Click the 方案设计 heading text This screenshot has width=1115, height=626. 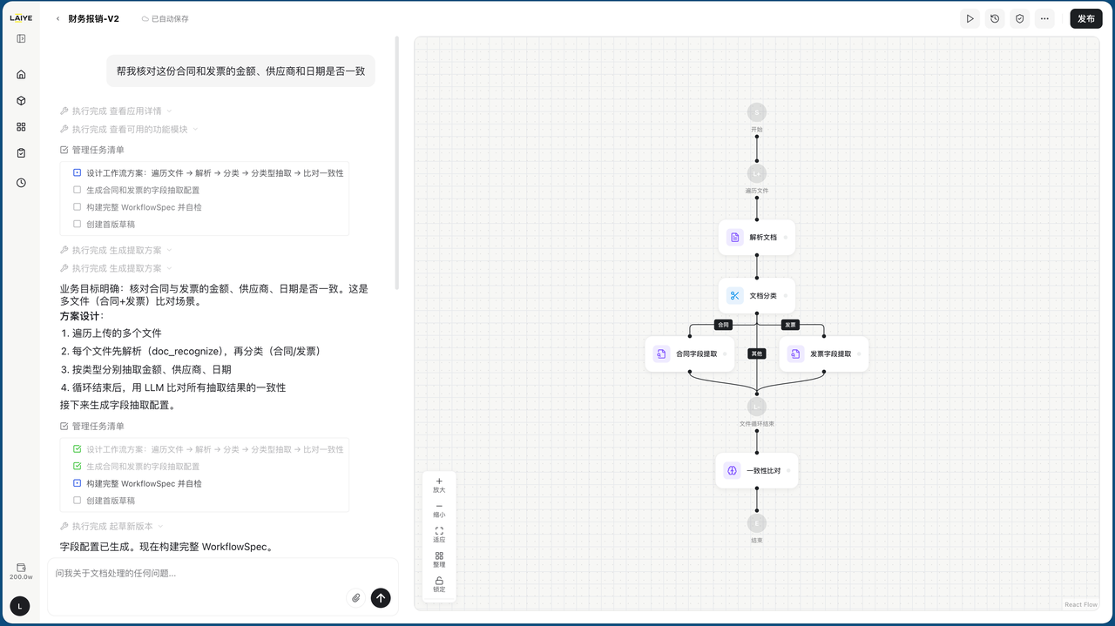pyautogui.click(x=79, y=316)
